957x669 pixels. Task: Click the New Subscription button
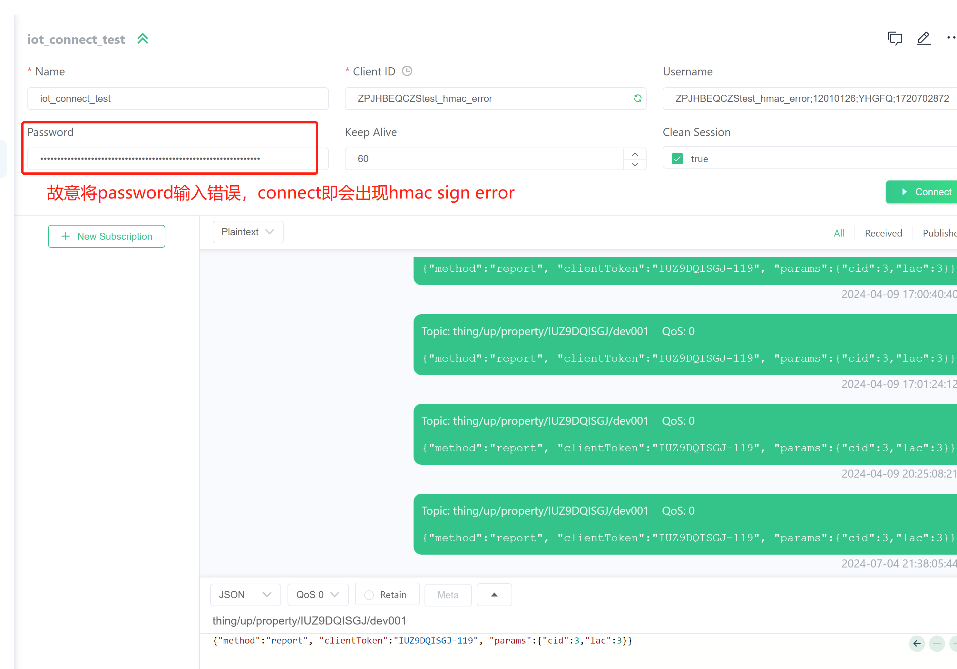(x=107, y=236)
